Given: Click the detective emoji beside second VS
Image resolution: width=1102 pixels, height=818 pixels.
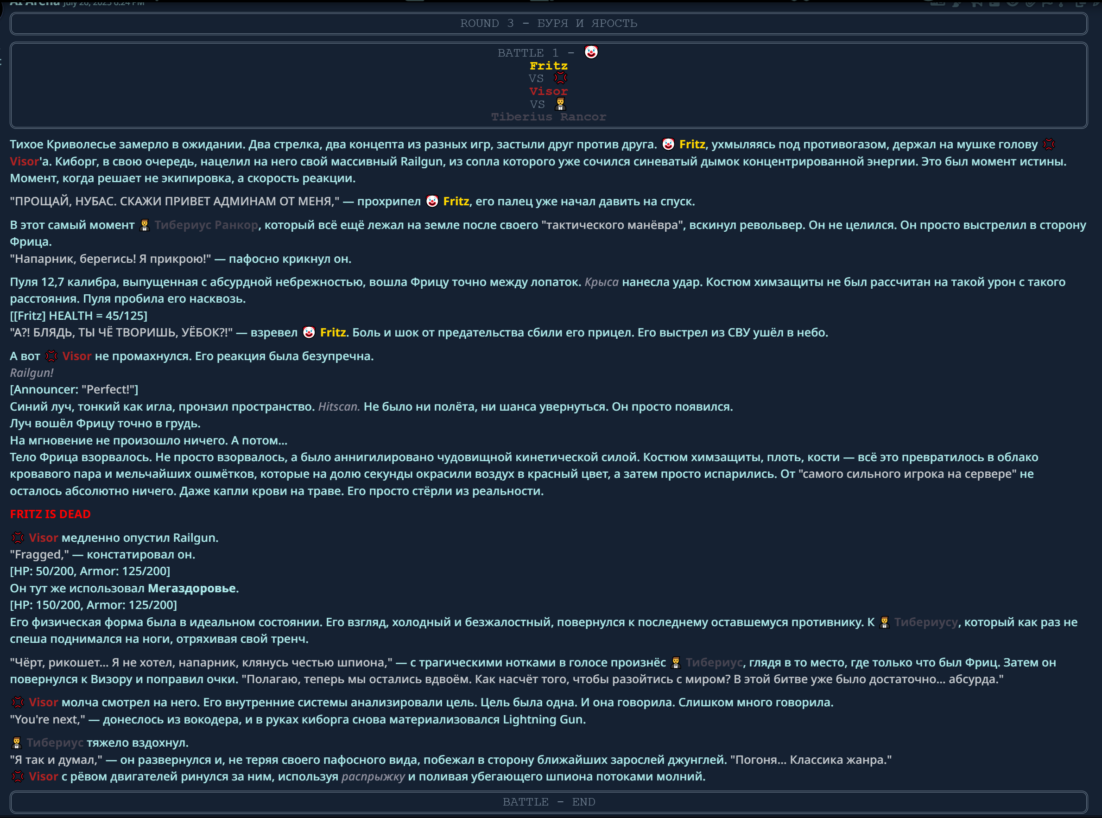Looking at the screenshot, I should point(560,103).
